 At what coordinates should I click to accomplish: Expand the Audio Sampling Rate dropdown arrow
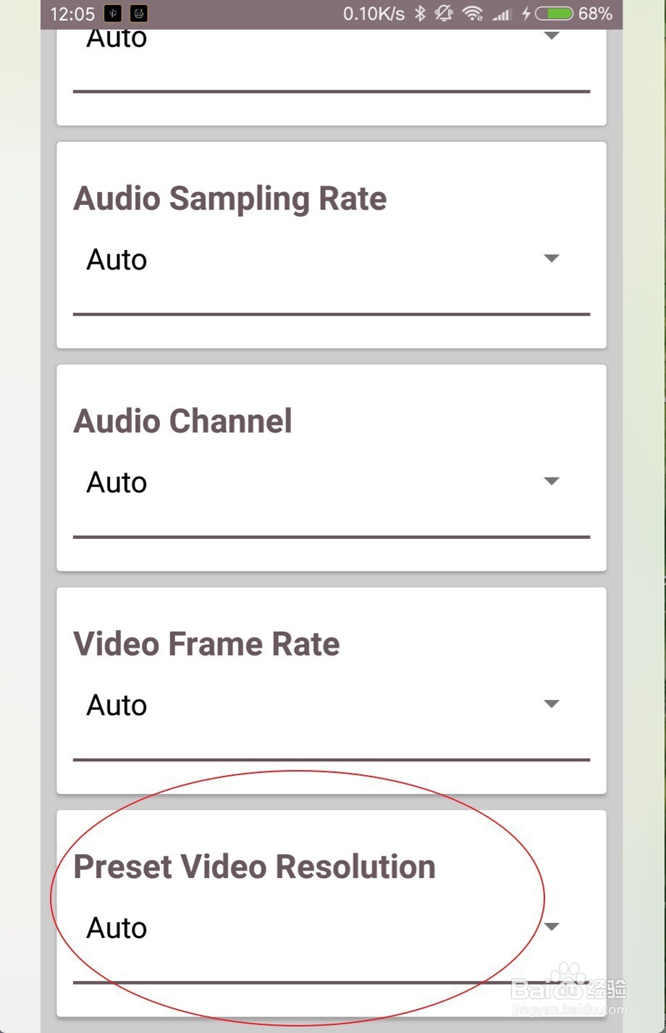552,259
